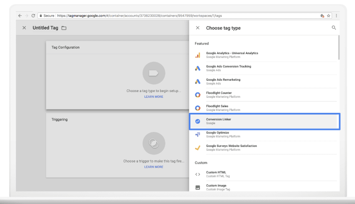Open Learn More link under Triggering

point(154,167)
